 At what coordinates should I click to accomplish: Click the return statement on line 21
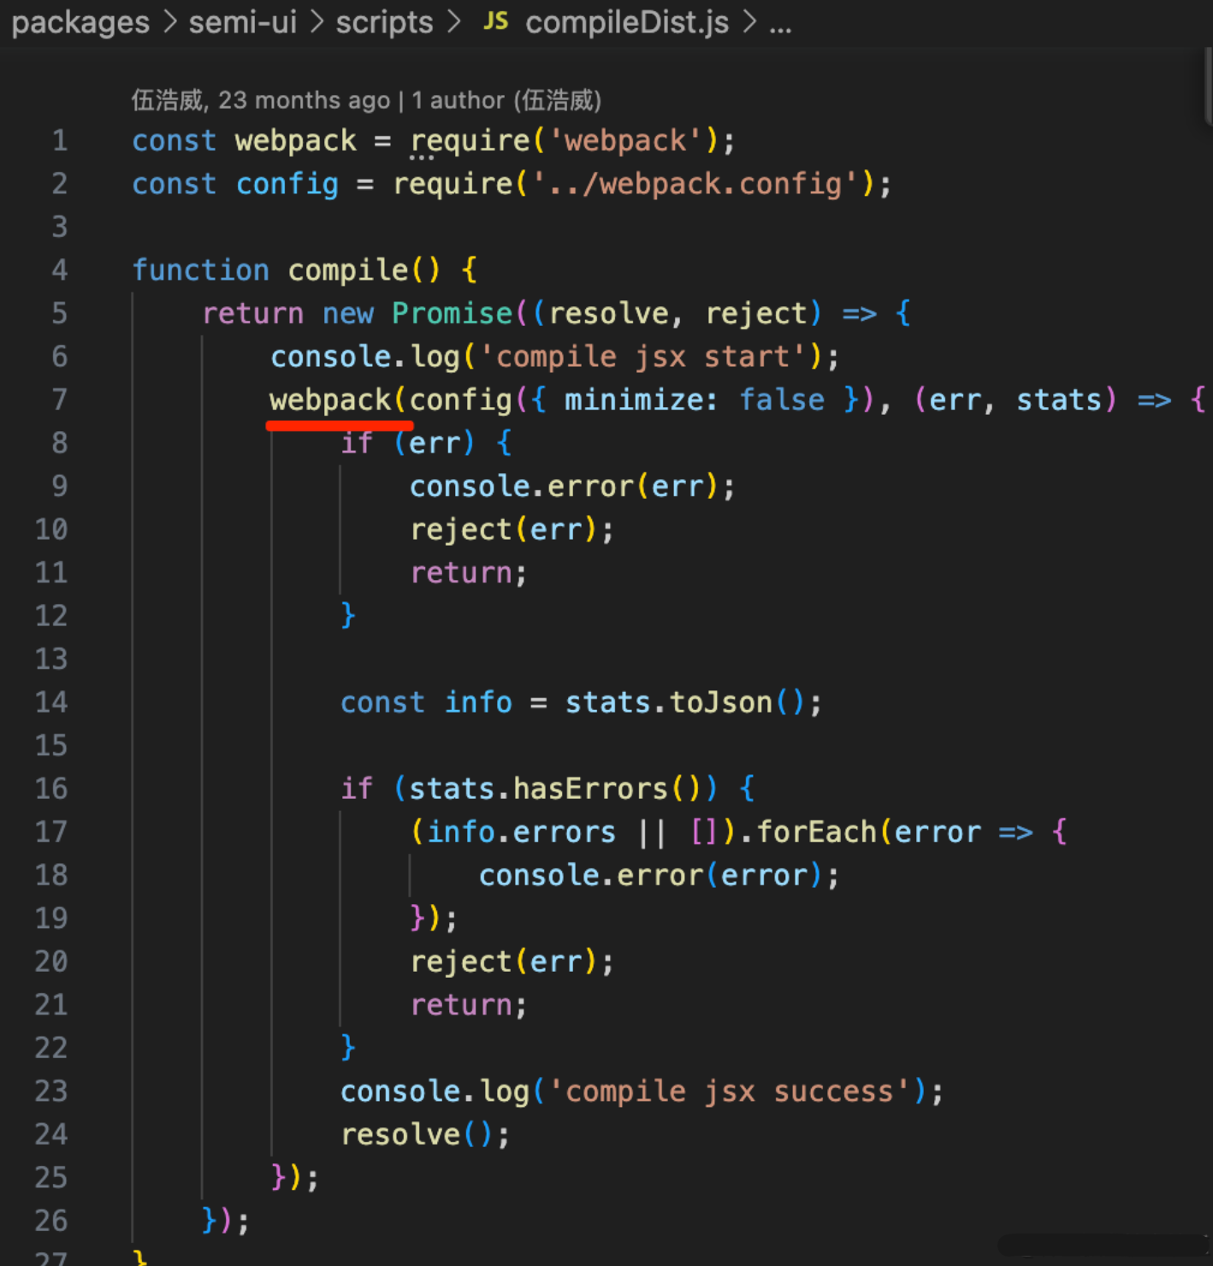pos(469,1005)
